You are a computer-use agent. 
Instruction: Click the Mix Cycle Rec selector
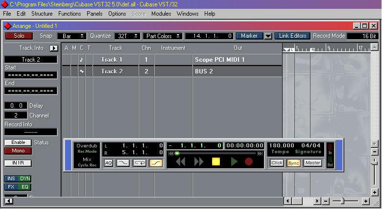tap(87, 162)
